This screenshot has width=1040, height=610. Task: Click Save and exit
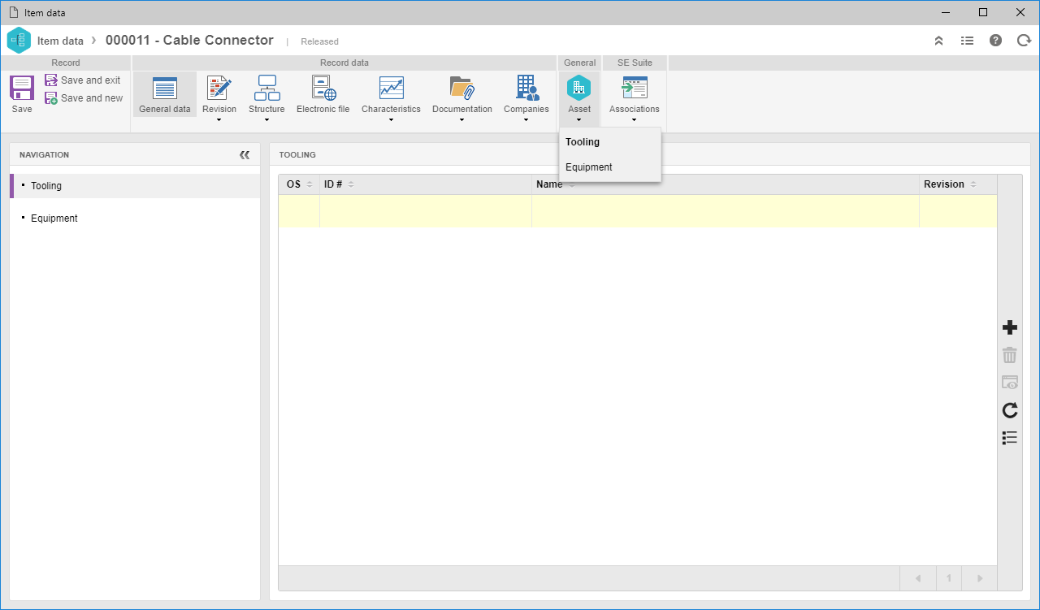coord(83,80)
